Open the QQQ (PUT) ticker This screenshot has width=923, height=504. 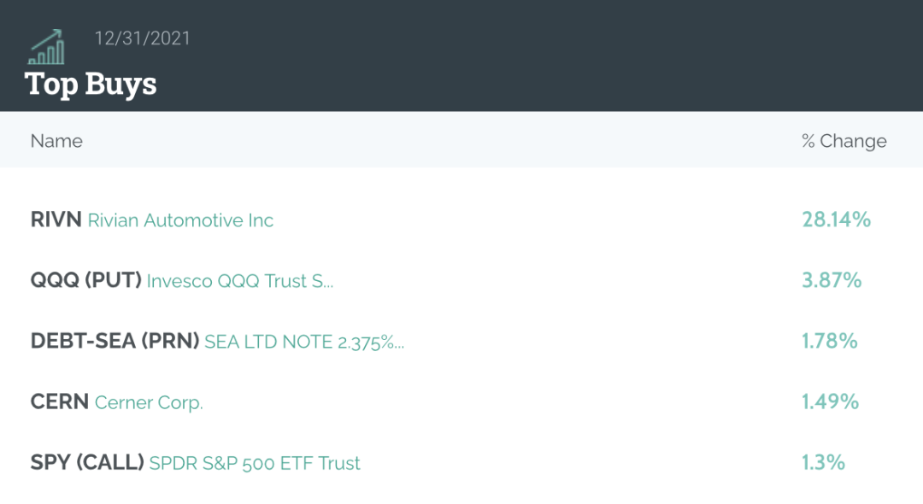point(85,280)
